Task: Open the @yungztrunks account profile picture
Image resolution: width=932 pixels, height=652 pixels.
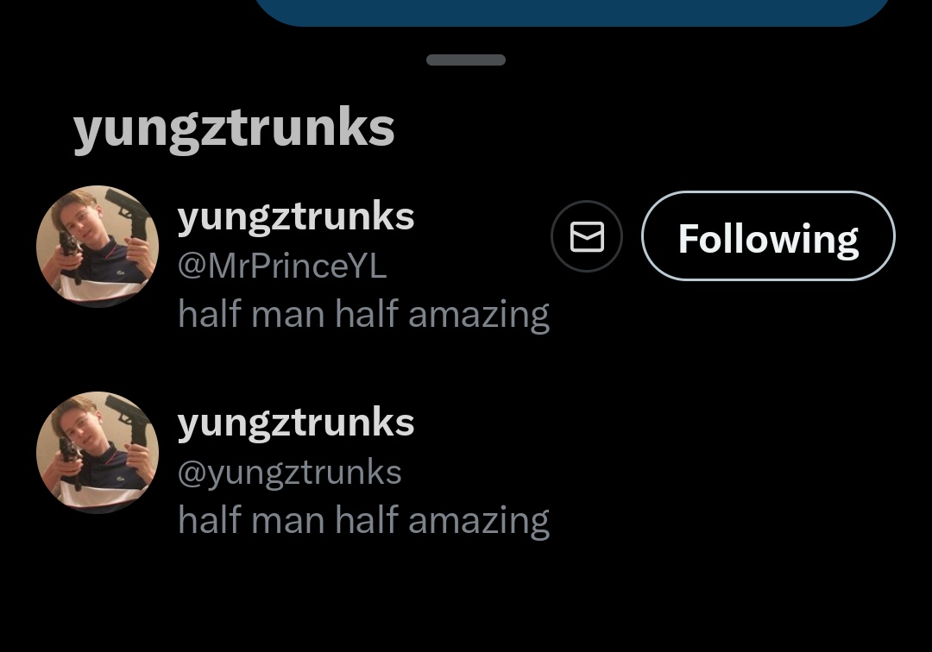Action: (98, 453)
